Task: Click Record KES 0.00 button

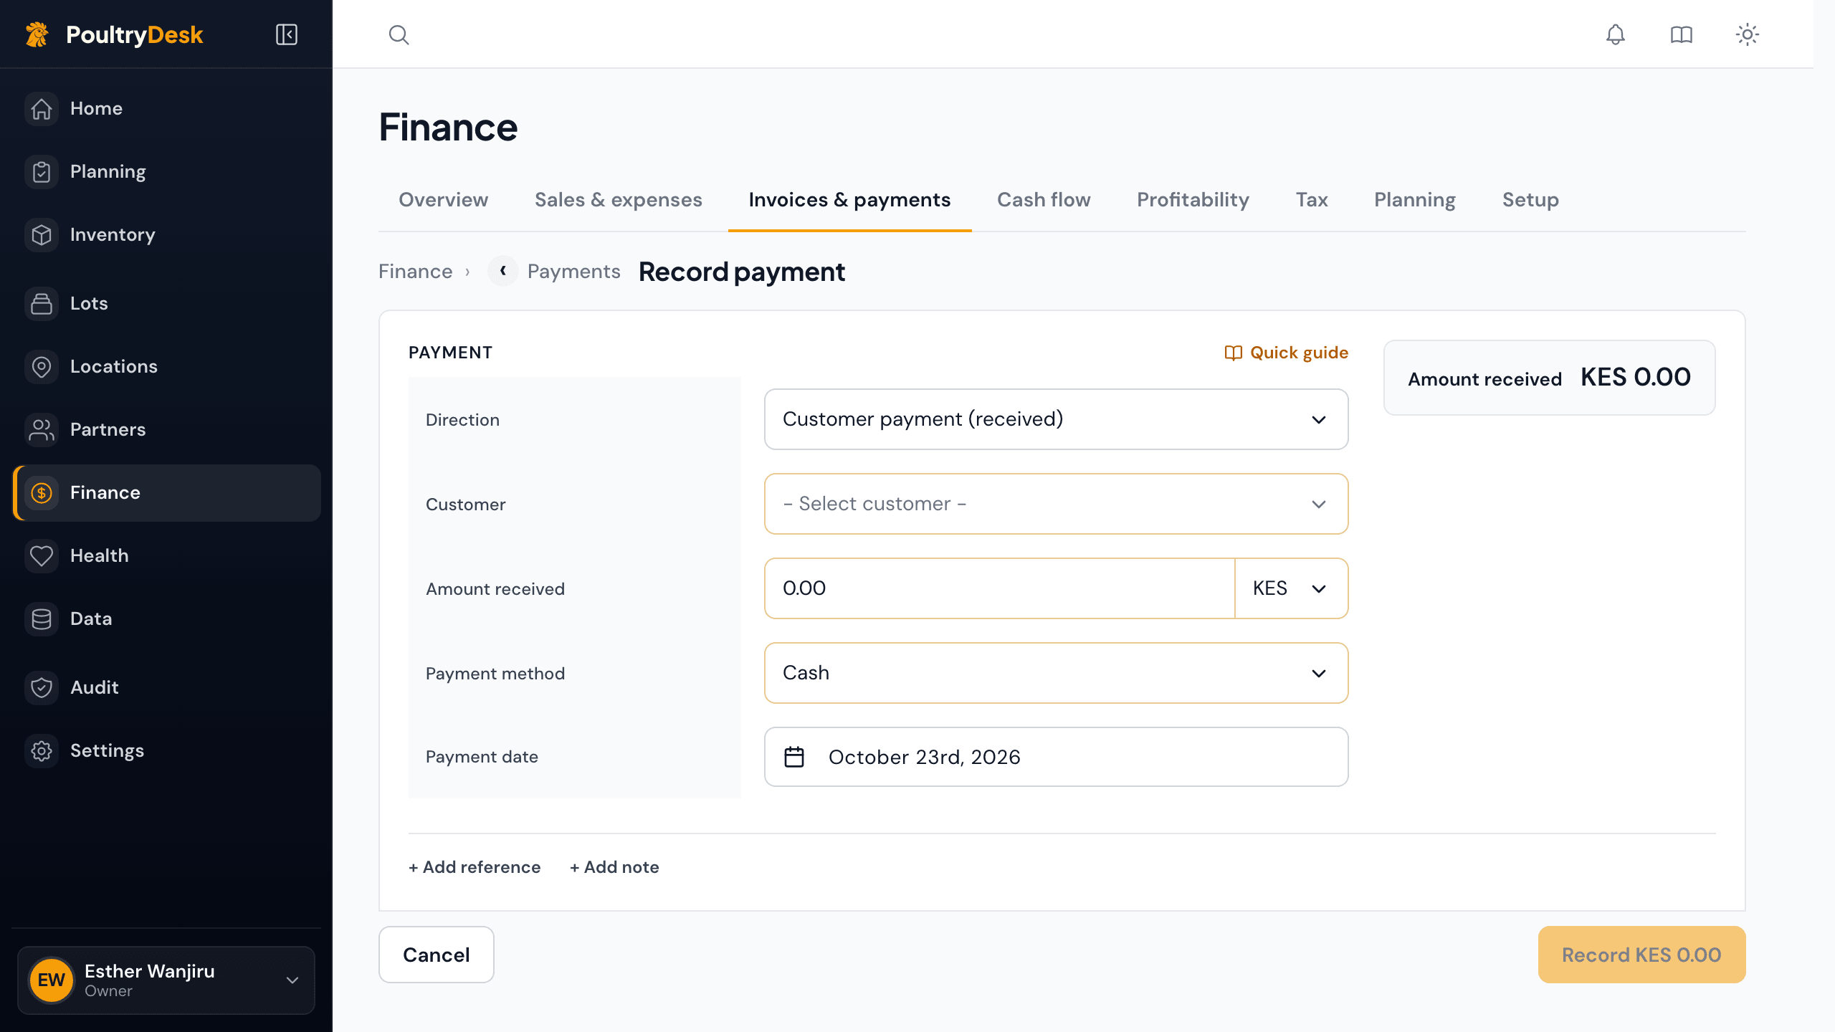Action: click(1641, 955)
